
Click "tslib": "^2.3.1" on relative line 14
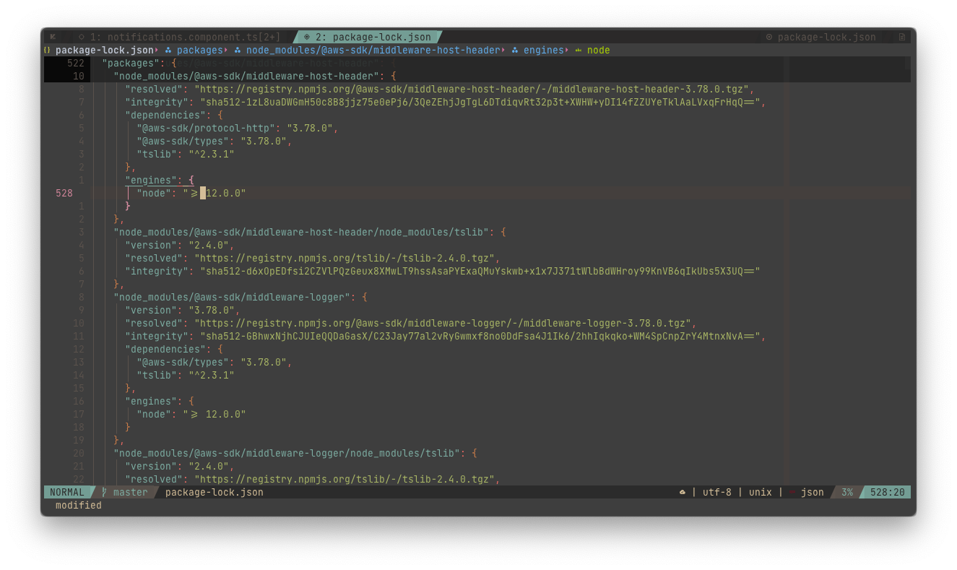pos(185,375)
